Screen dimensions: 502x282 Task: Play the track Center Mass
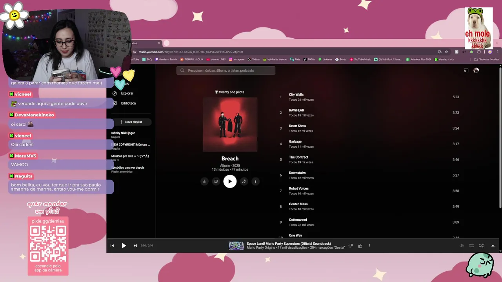tap(298, 204)
